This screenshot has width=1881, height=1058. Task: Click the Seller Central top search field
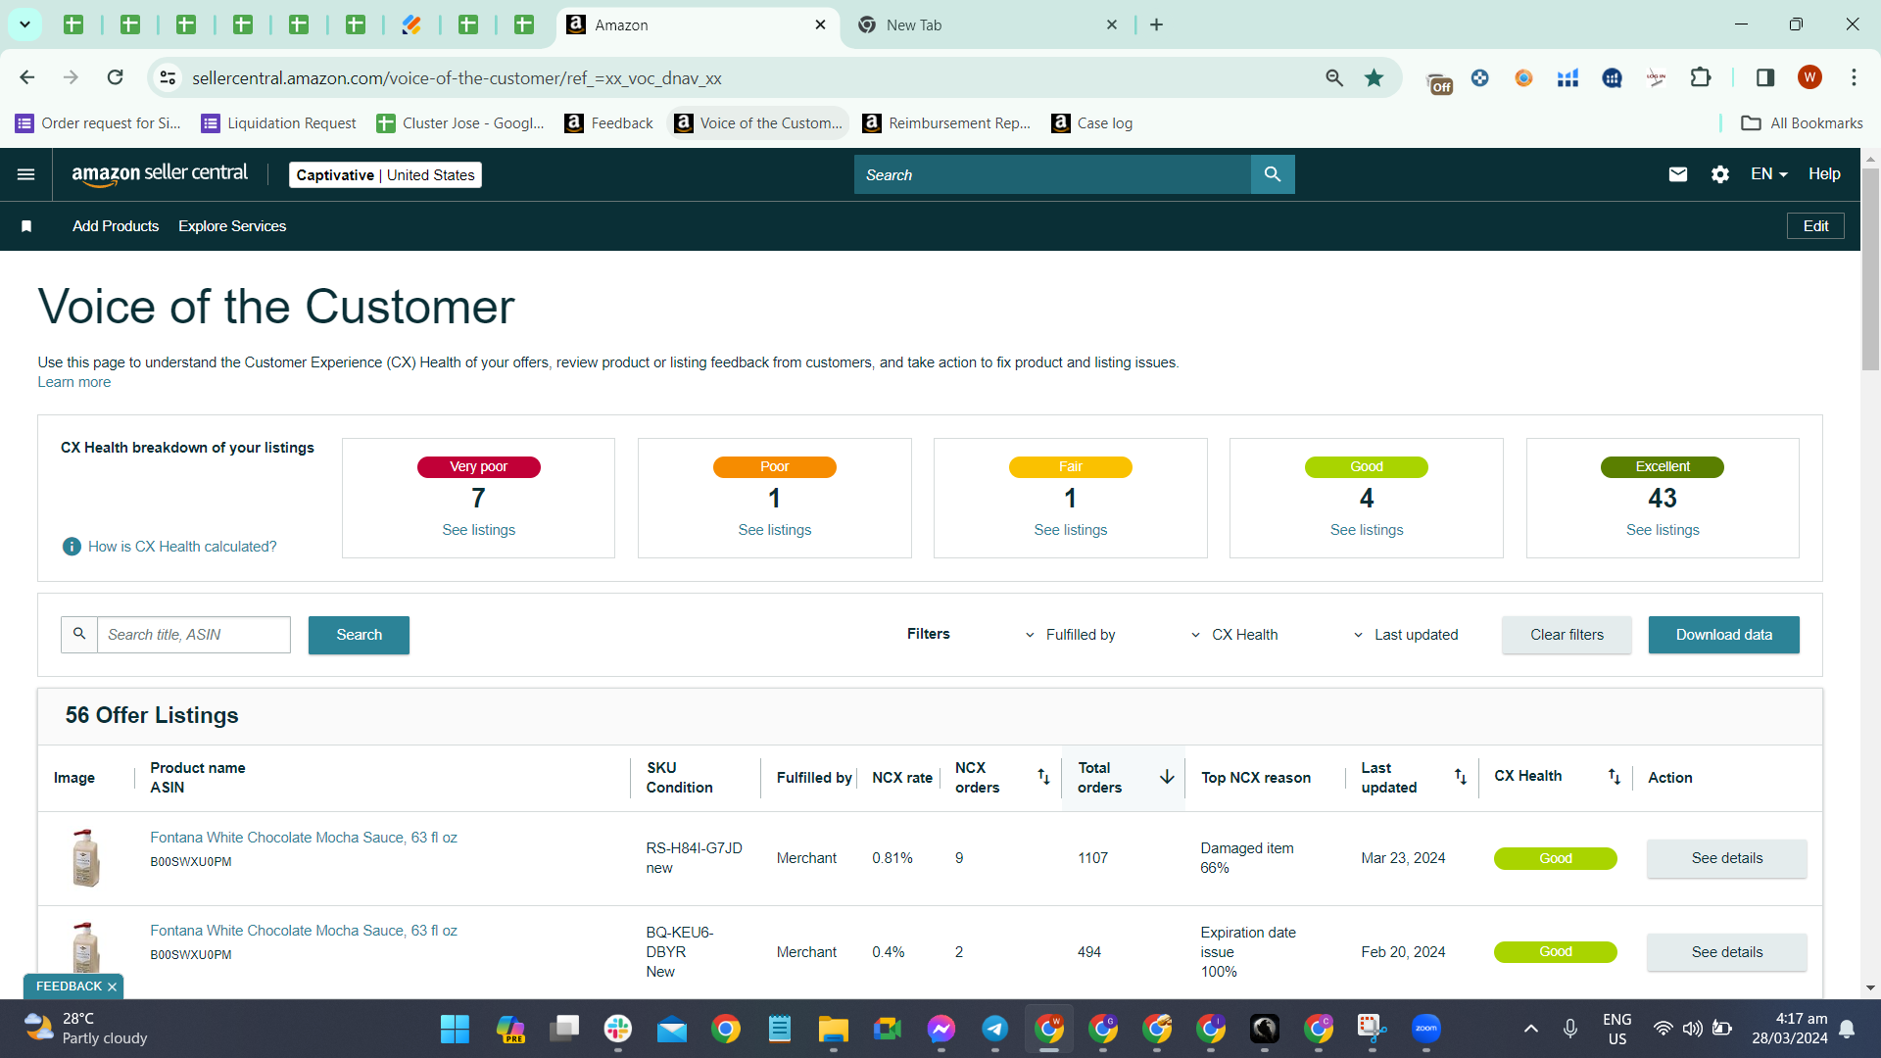coord(1053,174)
